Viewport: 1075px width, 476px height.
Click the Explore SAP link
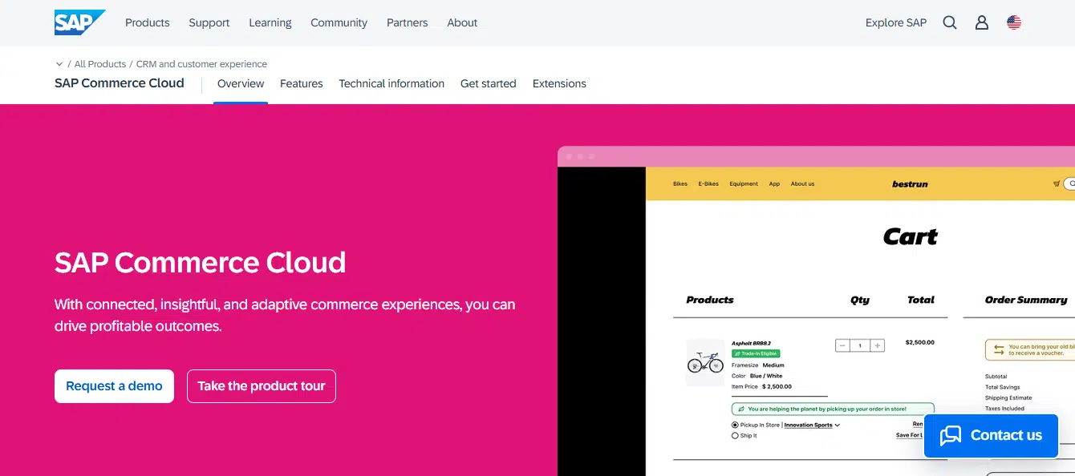click(895, 22)
